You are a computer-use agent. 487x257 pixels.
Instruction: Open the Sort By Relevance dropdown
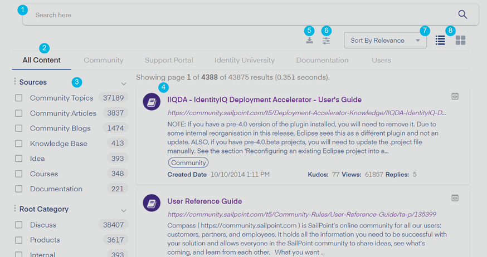(x=386, y=41)
